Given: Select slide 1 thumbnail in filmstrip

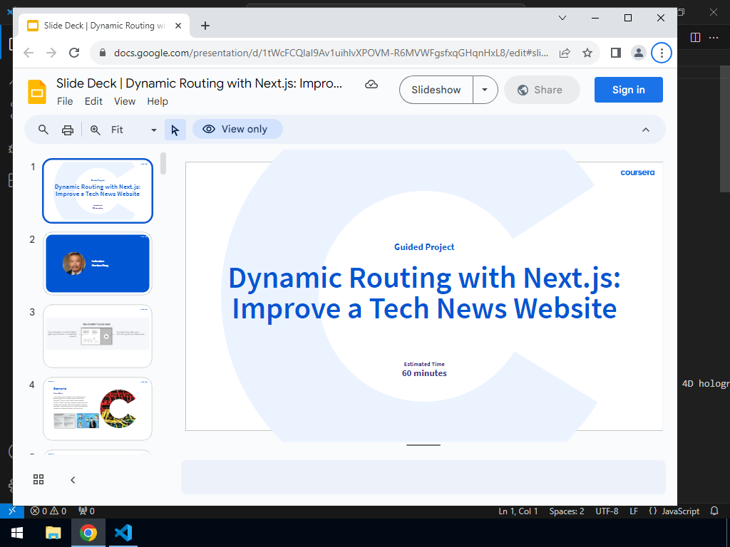Looking at the screenshot, I should tap(98, 191).
